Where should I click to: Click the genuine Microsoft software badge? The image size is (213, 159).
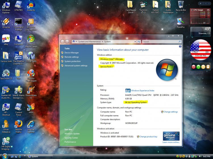click(171, 136)
